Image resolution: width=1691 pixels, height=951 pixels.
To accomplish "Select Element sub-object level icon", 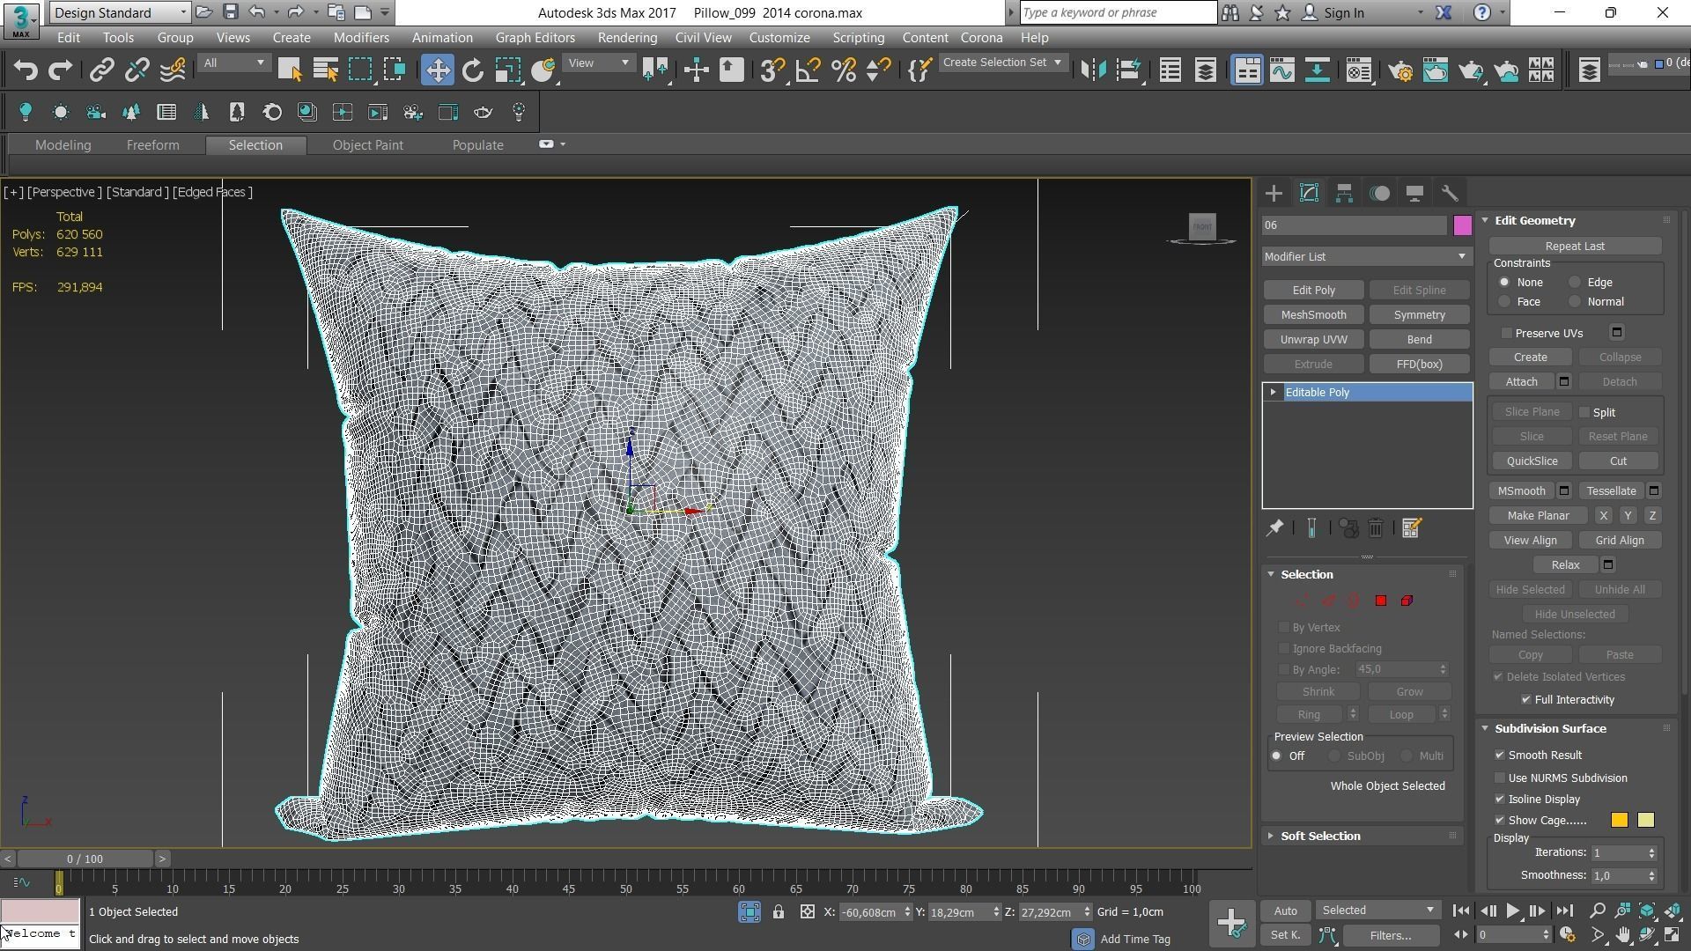I will click(1407, 601).
